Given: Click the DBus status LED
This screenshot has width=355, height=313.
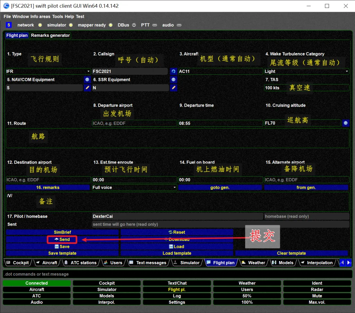Looking at the screenshot, I should 134,25.
